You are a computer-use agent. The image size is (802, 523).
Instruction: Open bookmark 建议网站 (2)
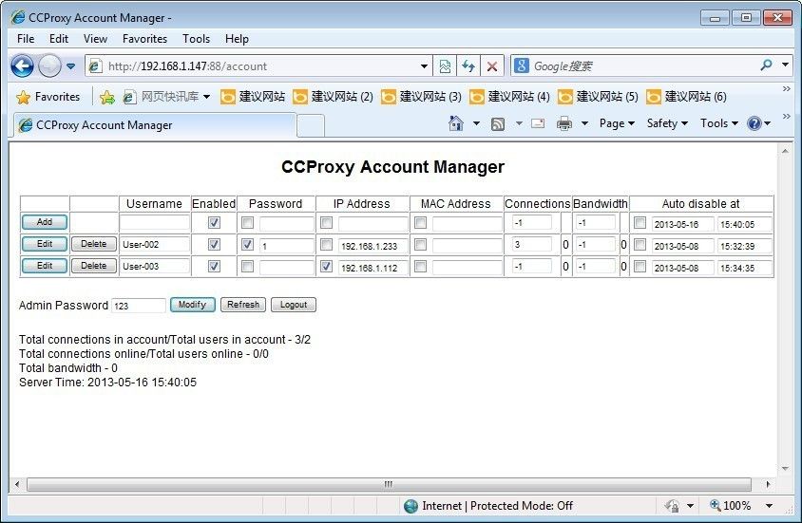click(333, 97)
